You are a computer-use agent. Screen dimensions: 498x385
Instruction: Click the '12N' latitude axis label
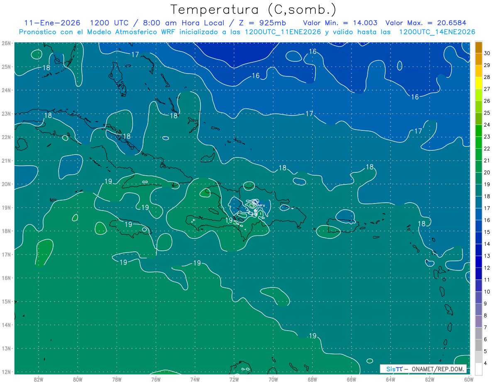tap(6, 372)
